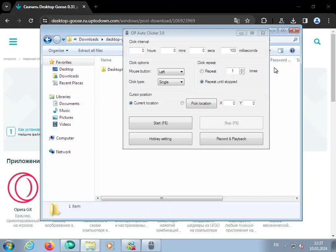This screenshot has width=336, height=252.
Task: Open Documents library
Action: 69,104
